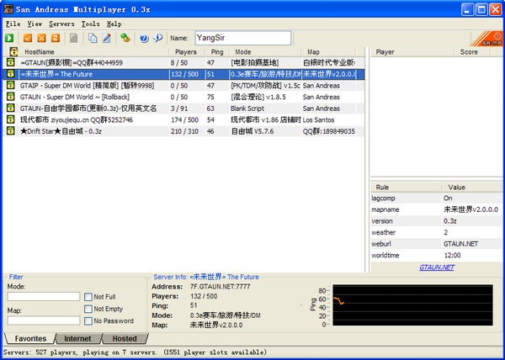Select 现代都市 ziyoujiequ.cn server row
Viewport: 505px width, 360px height.
pos(183,119)
